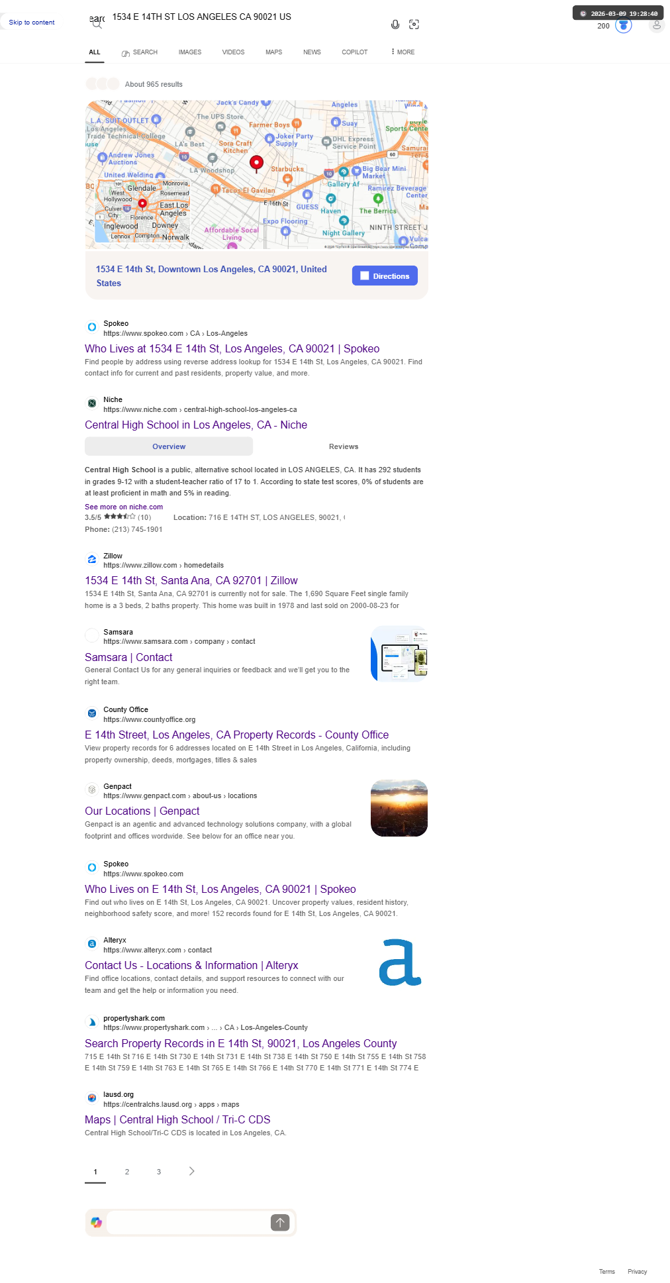Open the rewards medal icon

[x=624, y=26]
